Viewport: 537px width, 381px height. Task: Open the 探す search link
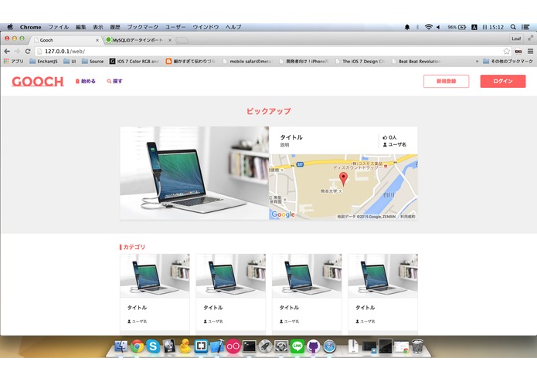(114, 81)
